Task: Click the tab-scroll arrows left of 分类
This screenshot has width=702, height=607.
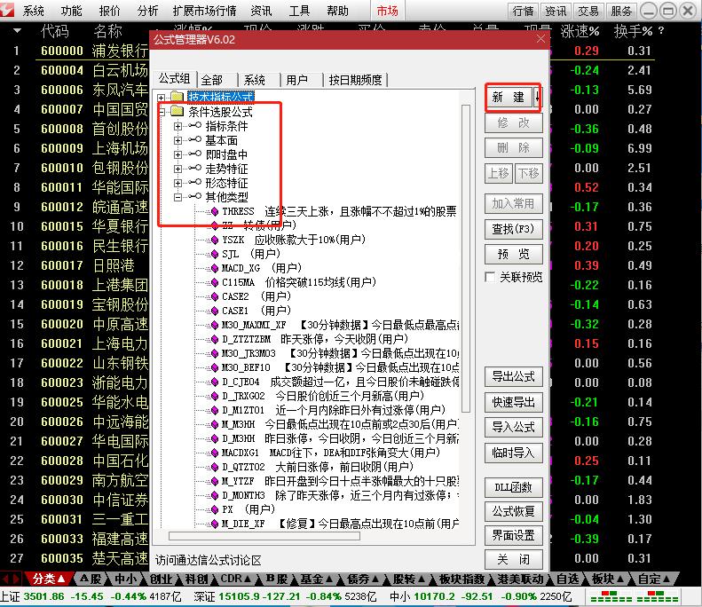Action: coord(11,579)
